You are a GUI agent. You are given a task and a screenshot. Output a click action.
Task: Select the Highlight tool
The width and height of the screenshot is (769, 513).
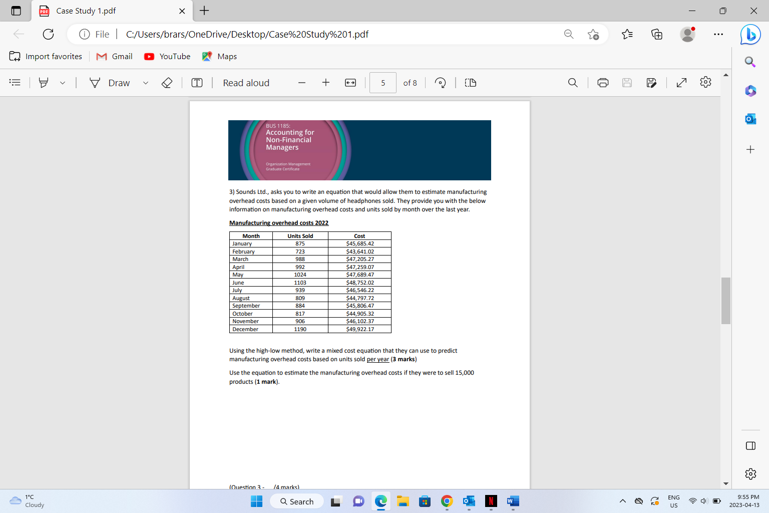(x=43, y=82)
